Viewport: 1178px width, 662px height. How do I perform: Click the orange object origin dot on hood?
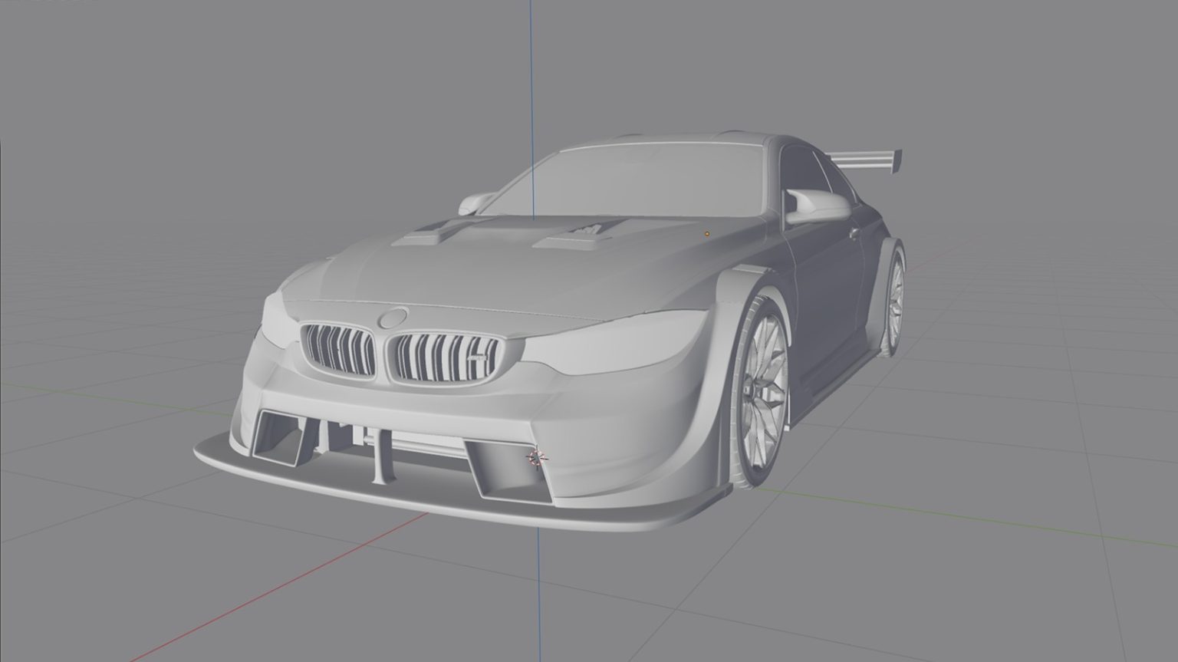click(x=707, y=232)
